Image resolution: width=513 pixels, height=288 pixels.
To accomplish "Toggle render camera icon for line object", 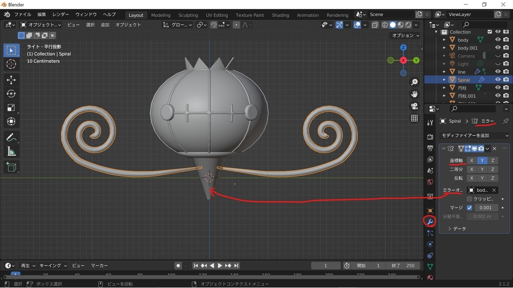I will [x=506, y=72].
